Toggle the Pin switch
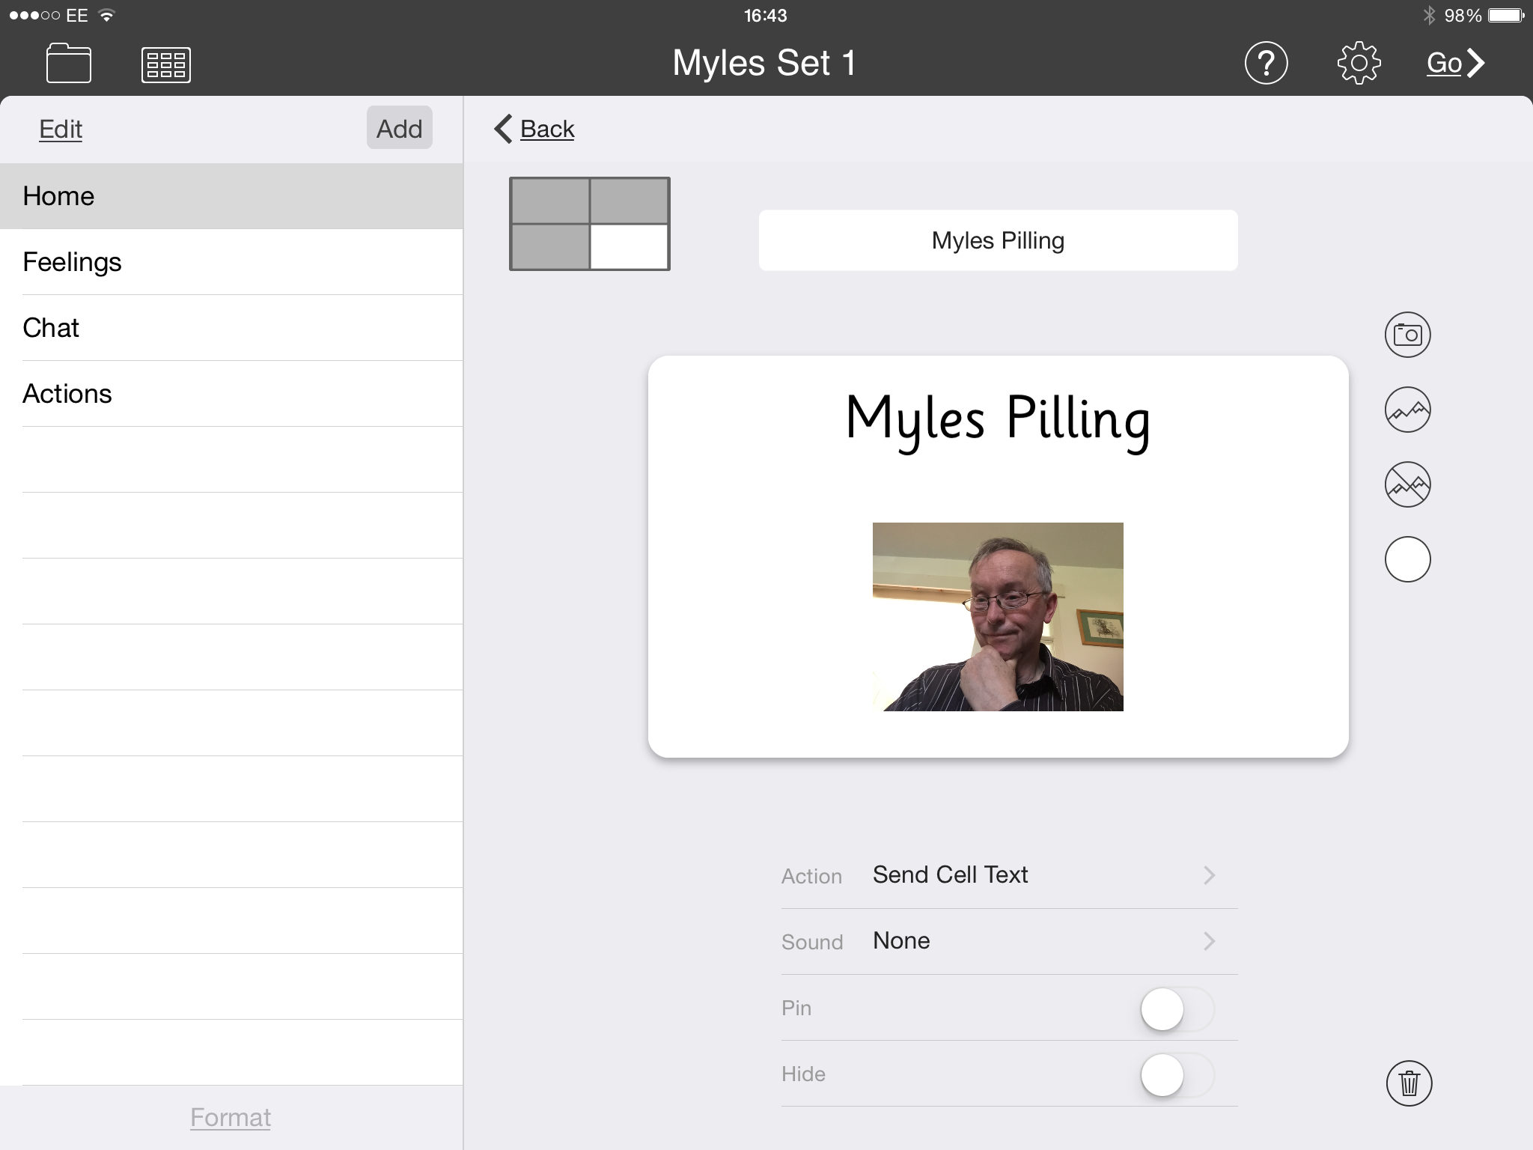This screenshot has height=1150, width=1533. tap(1176, 1008)
